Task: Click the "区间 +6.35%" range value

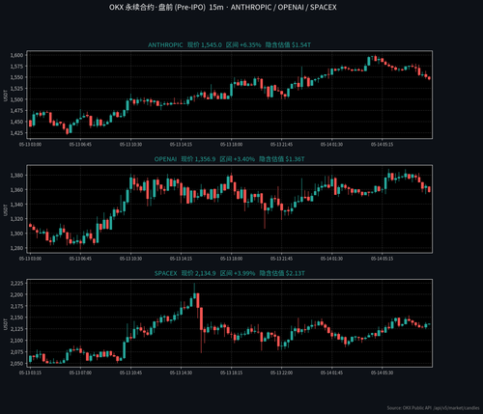Action: pyautogui.click(x=243, y=45)
